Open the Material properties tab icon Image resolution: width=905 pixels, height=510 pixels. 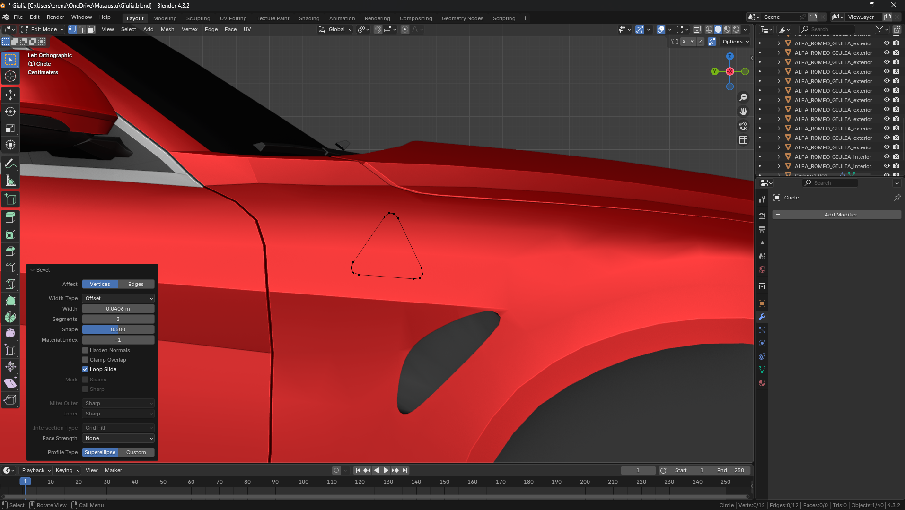pyautogui.click(x=762, y=383)
